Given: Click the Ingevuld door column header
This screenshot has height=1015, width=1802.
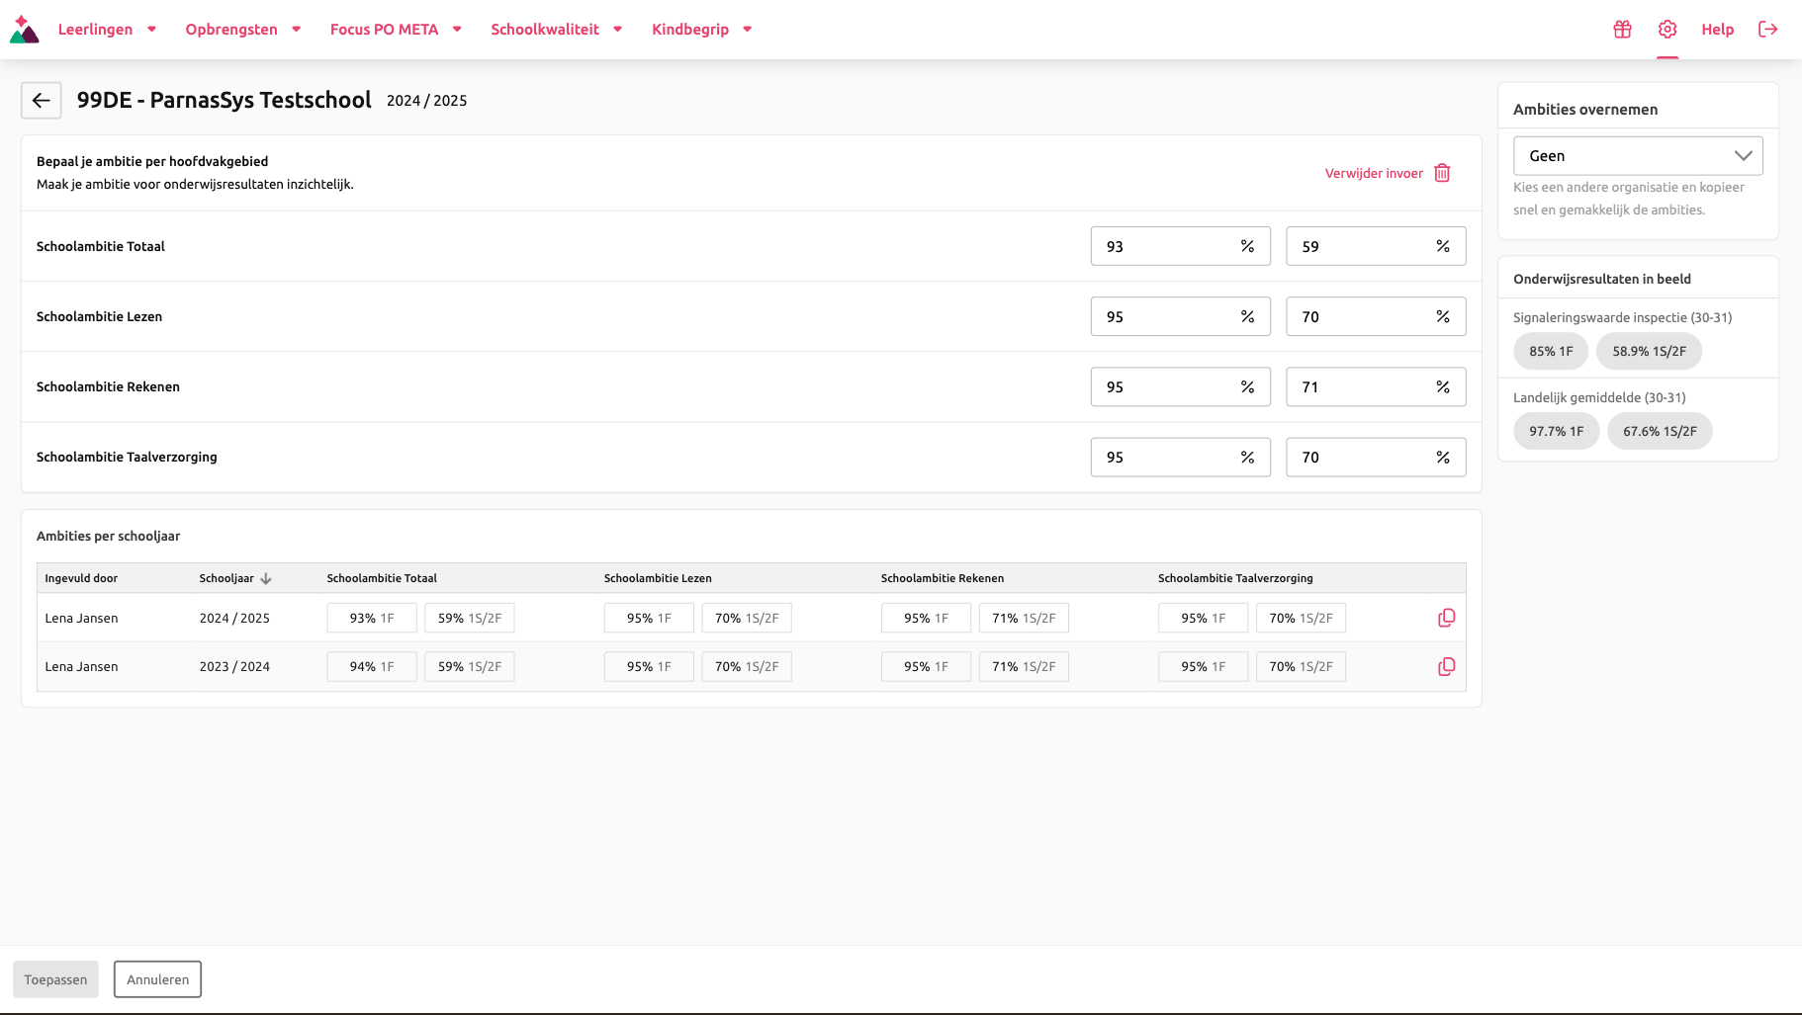Looking at the screenshot, I should tap(81, 578).
